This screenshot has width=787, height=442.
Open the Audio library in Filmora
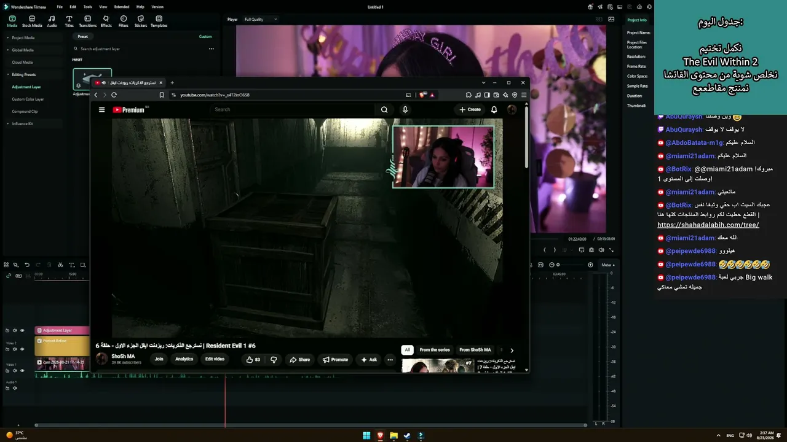52,21
